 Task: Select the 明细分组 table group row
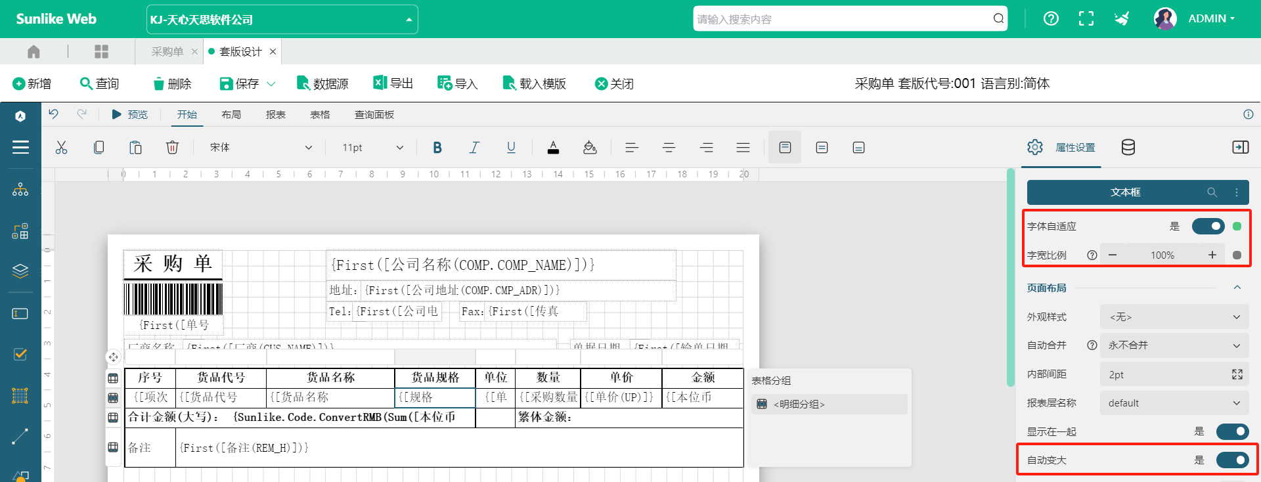829,404
